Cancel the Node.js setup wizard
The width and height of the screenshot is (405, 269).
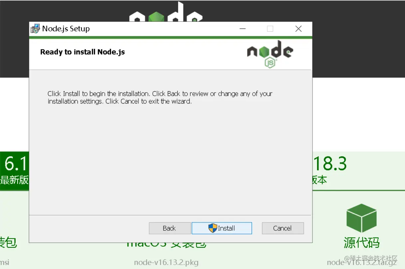click(283, 228)
